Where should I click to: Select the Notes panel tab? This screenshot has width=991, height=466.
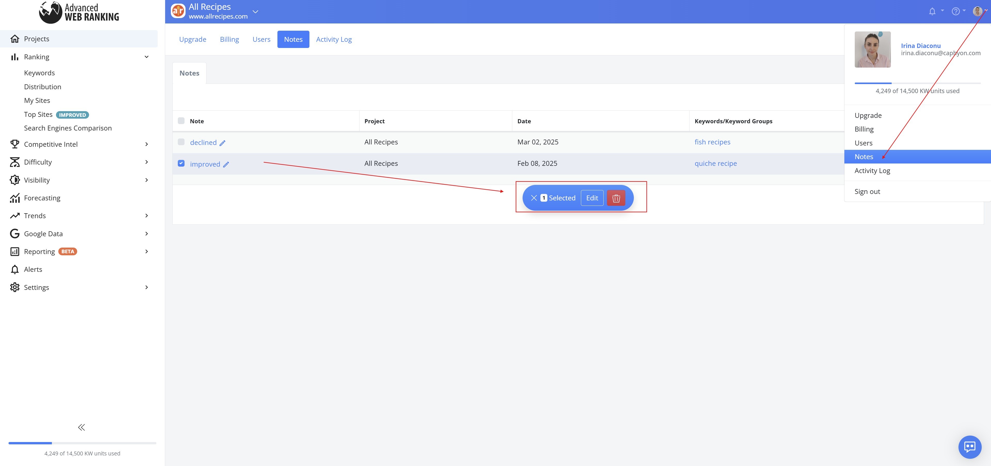pyautogui.click(x=189, y=73)
